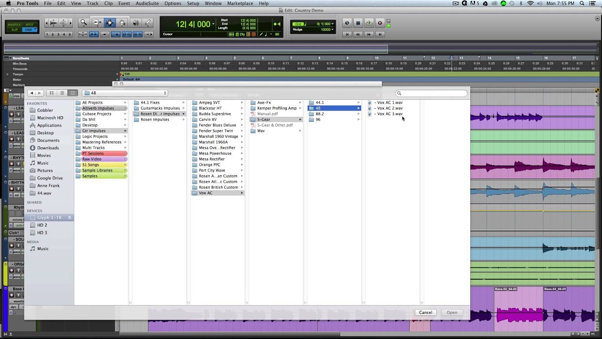Click the Fast Forward transport button
This screenshot has width=602, height=339.
[369, 34]
